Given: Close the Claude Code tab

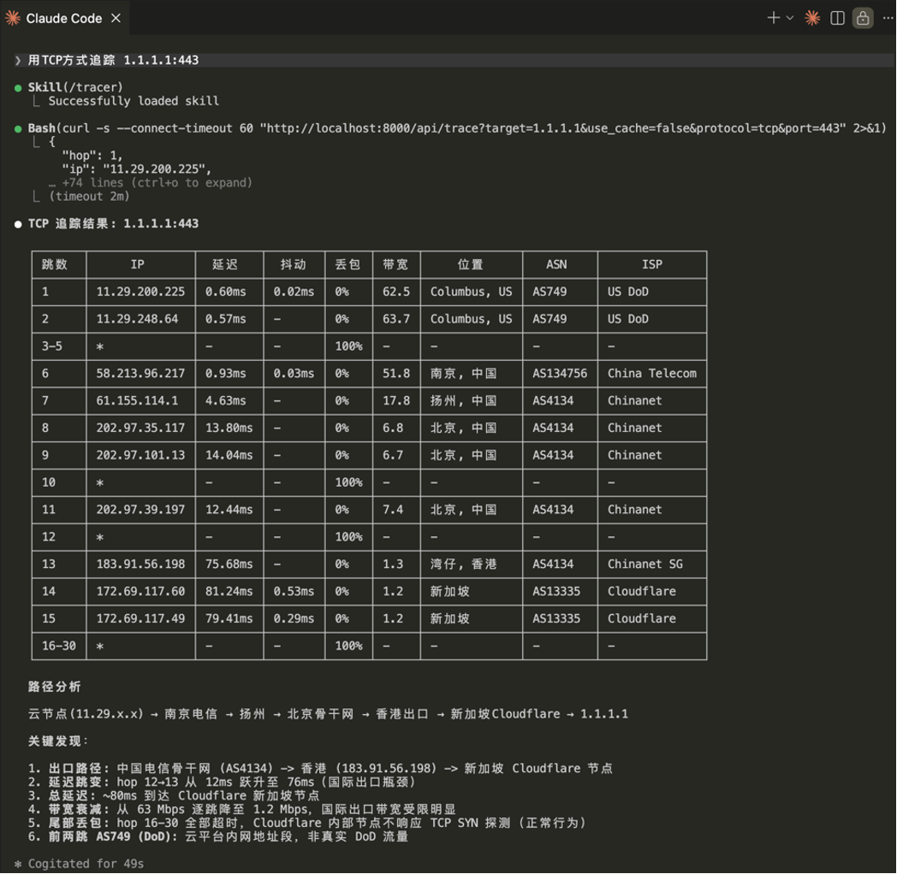Looking at the screenshot, I should [116, 18].
